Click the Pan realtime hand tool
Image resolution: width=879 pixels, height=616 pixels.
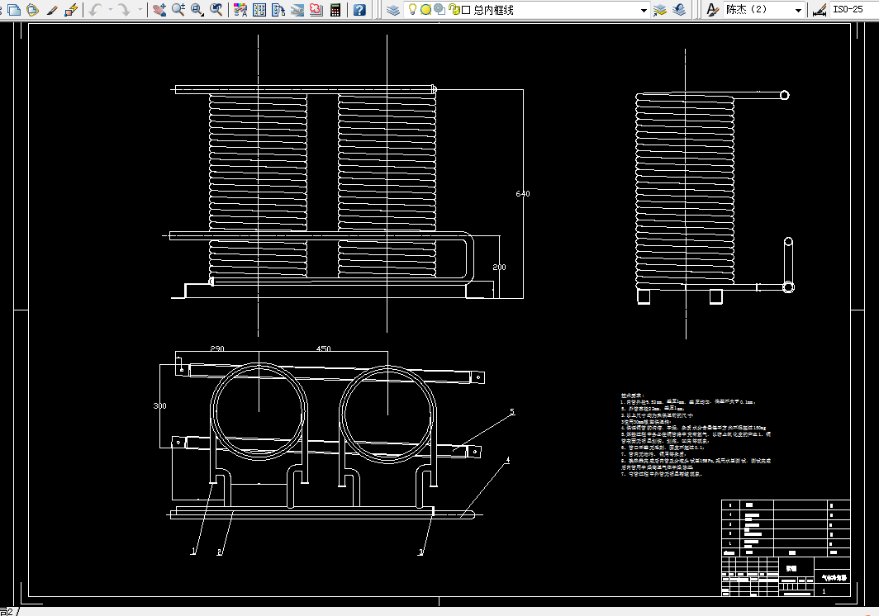pos(159,10)
